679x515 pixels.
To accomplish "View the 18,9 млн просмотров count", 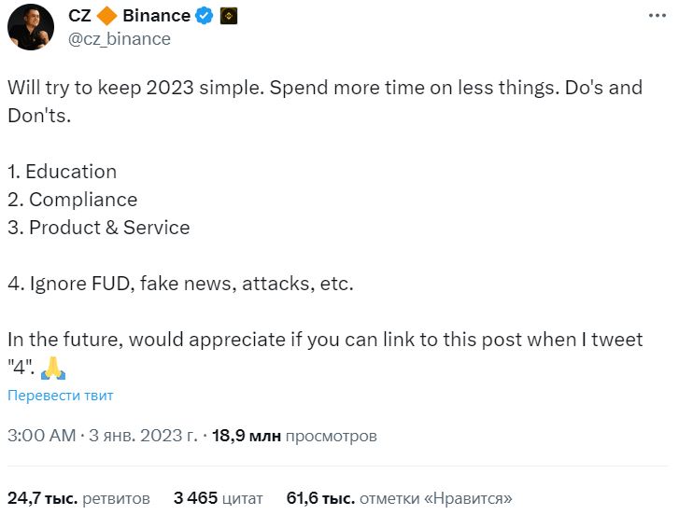I will (294, 436).
